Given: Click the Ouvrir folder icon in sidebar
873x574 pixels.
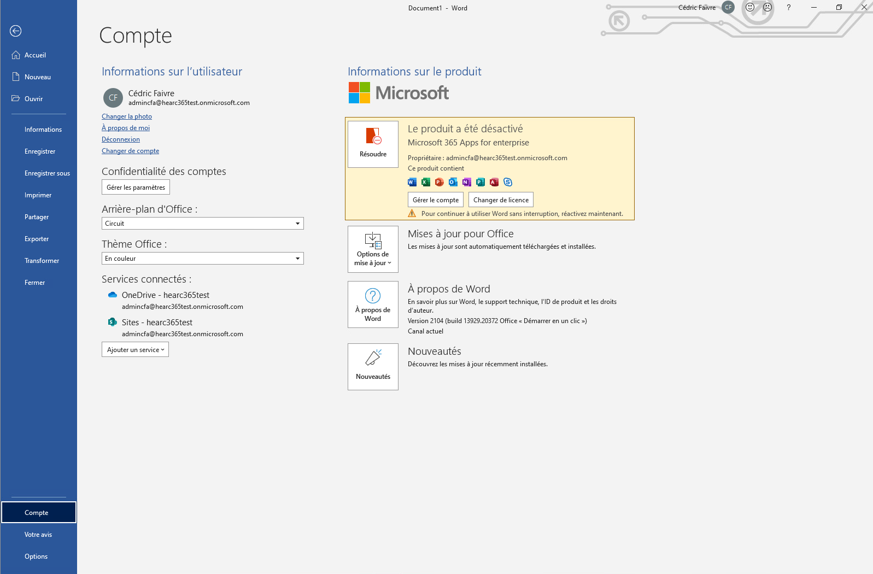Looking at the screenshot, I should tap(16, 98).
